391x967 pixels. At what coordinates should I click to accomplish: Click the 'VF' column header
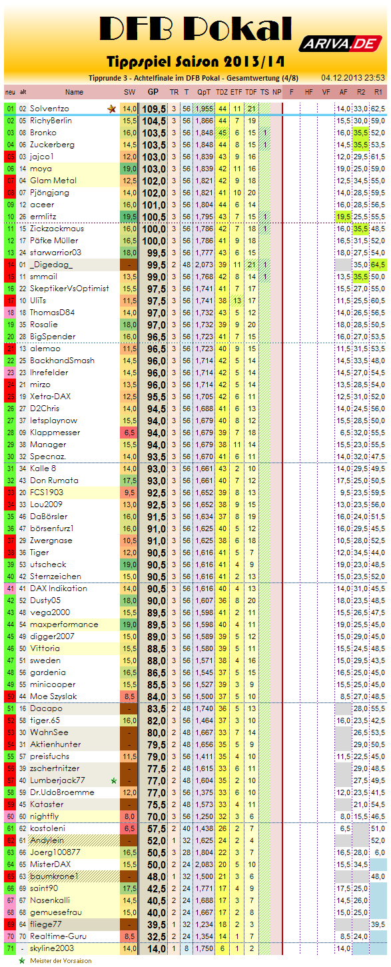(326, 92)
